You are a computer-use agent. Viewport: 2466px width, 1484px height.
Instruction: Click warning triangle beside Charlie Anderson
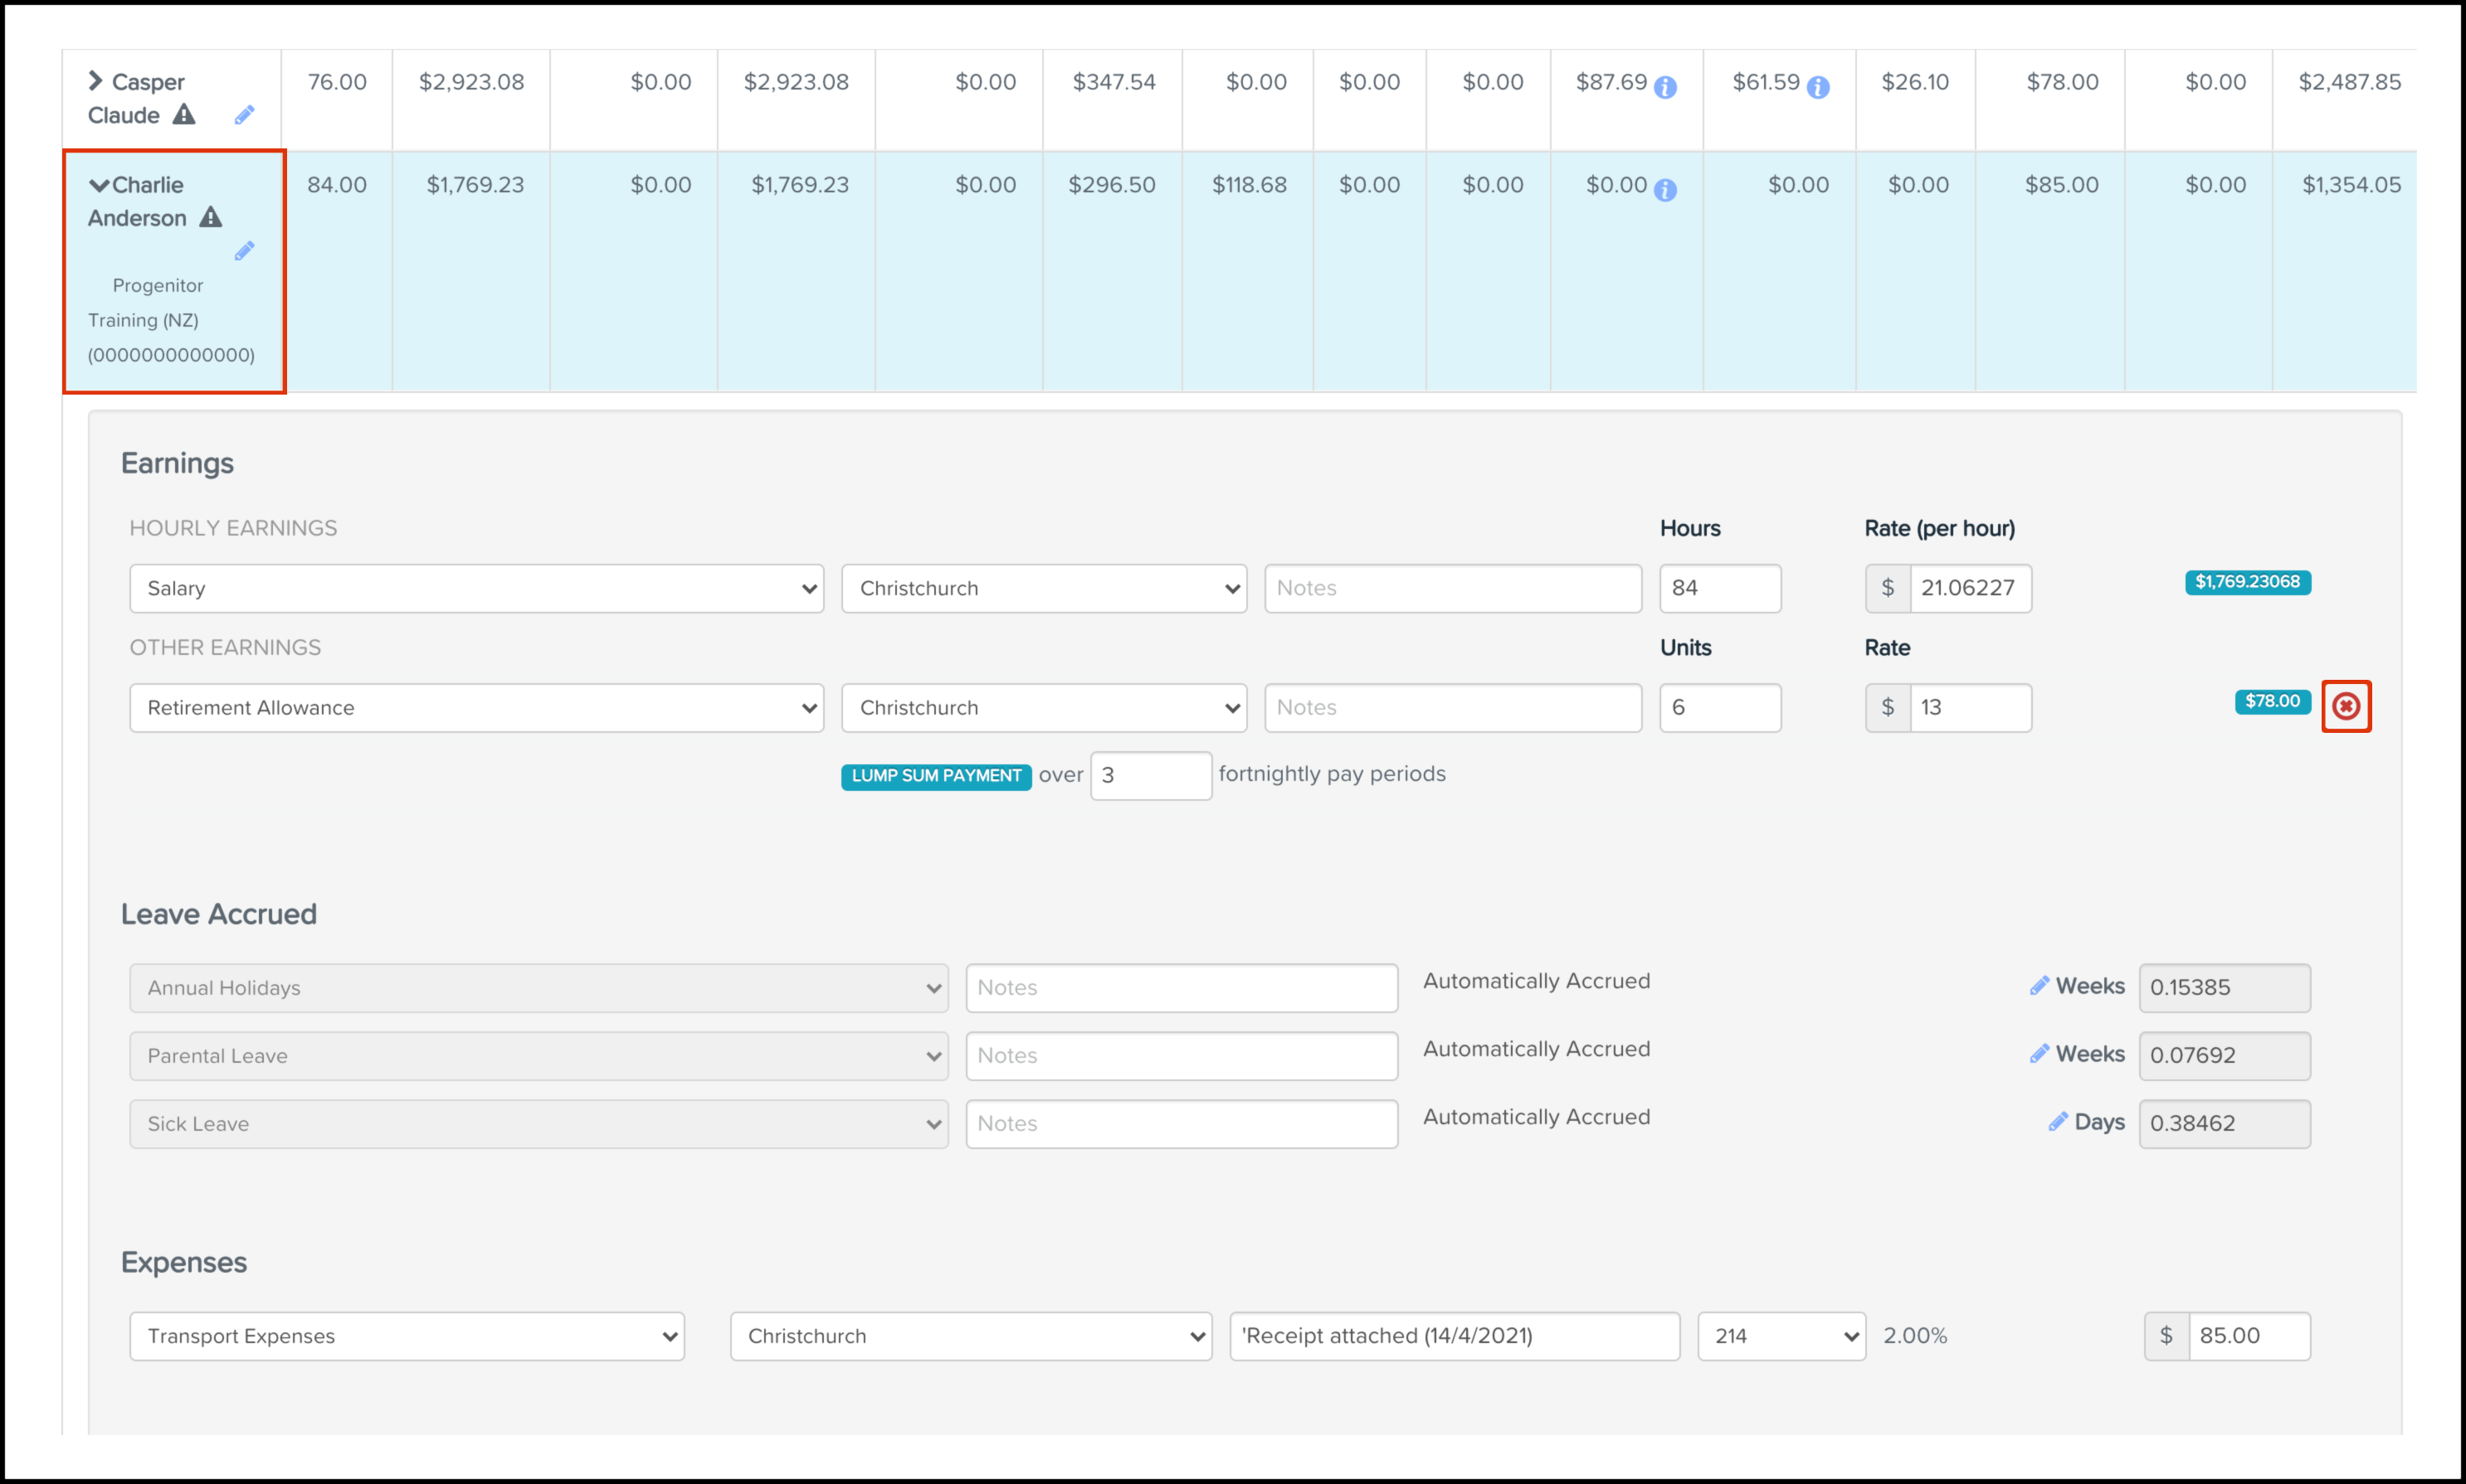tap(210, 217)
